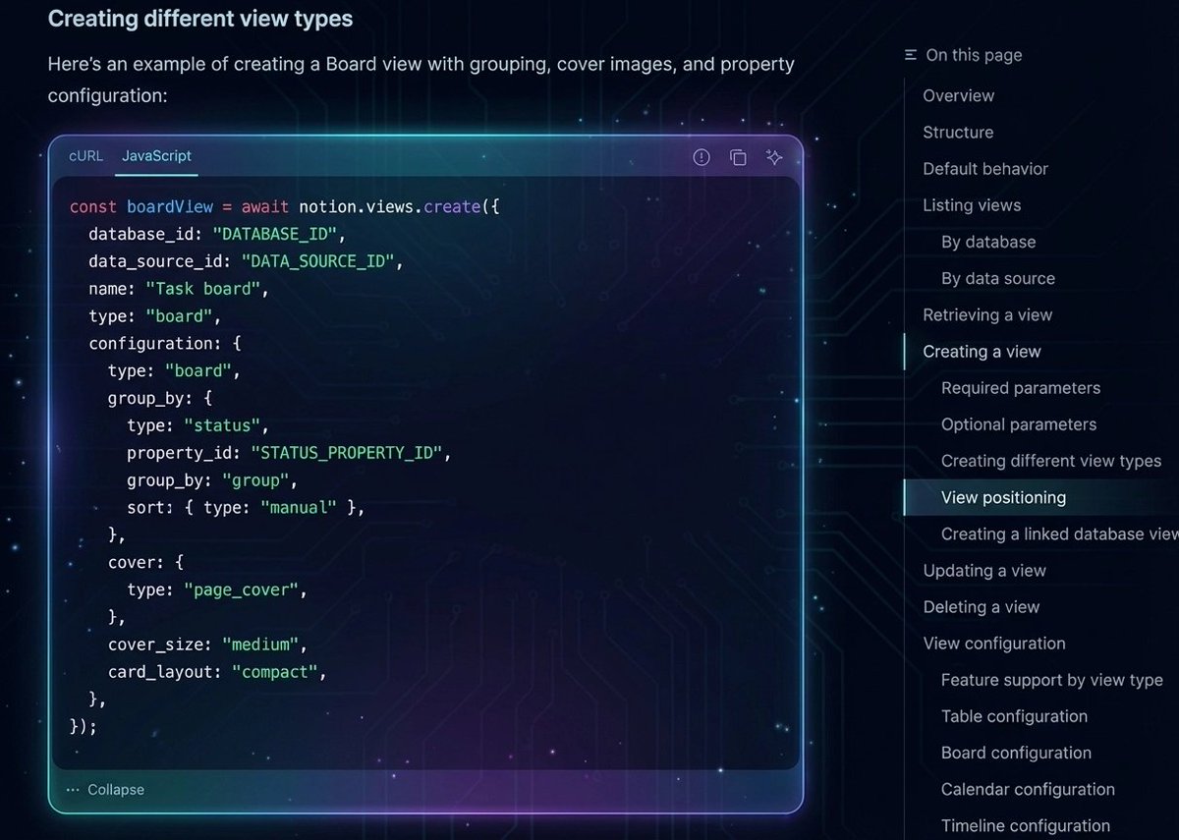The height and width of the screenshot is (840, 1179).
Task: Open Creating a linked database view link
Action: (x=1059, y=534)
